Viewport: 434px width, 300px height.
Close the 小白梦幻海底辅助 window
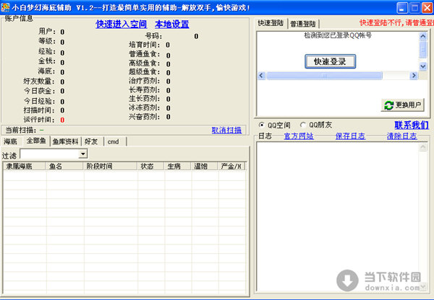click(x=423, y=7)
